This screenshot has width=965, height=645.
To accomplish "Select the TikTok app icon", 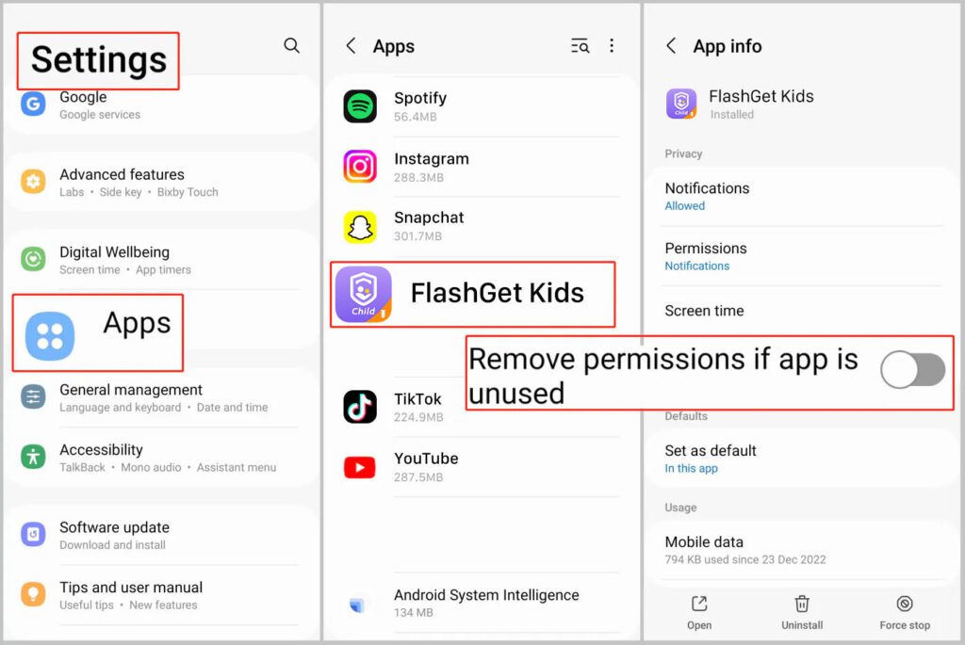I will pyautogui.click(x=363, y=407).
